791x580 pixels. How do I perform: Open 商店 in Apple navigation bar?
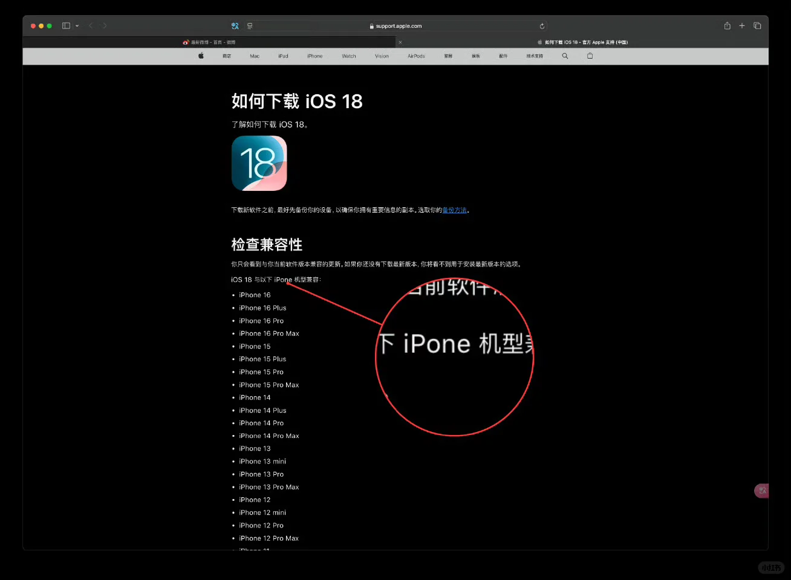tap(227, 56)
